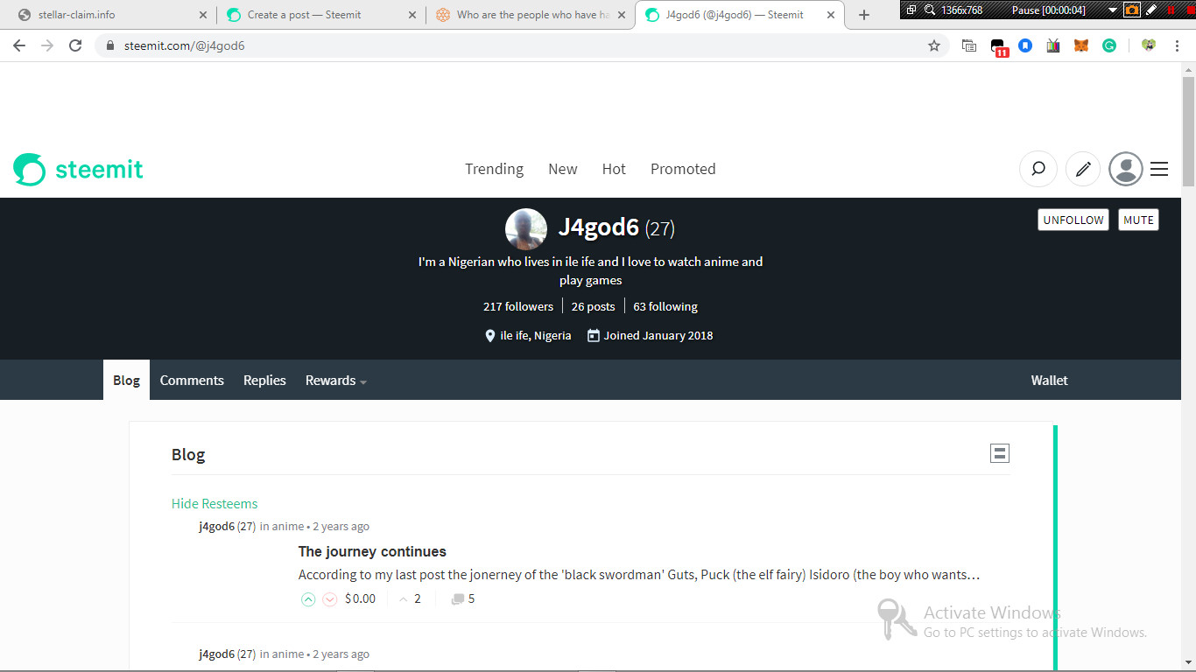Click the location pin icon by ile ife
Viewport: 1196px width, 672px height.
pos(490,335)
